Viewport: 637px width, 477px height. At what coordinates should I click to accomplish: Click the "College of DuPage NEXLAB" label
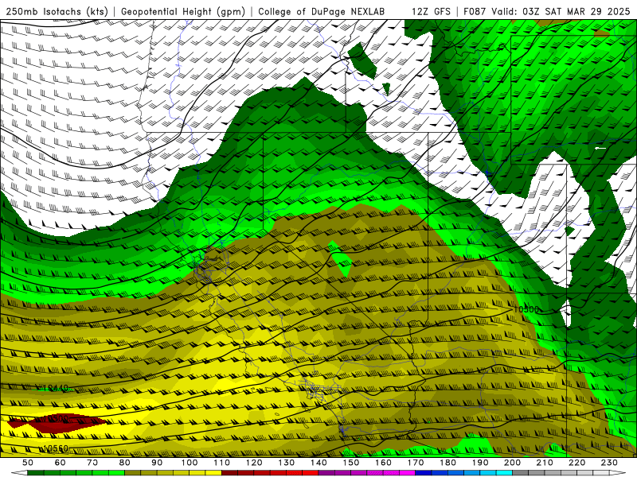tap(322, 12)
